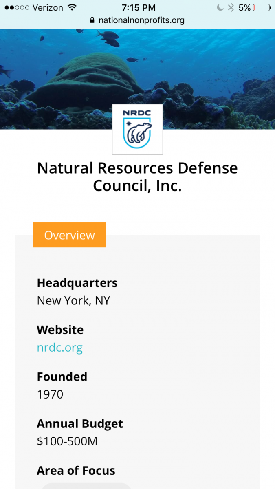
Task: Tap the Bluetooth status icon
Action: pyautogui.click(x=231, y=7)
